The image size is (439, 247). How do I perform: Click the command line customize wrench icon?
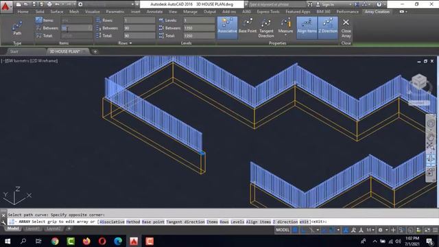(x=3, y=222)
